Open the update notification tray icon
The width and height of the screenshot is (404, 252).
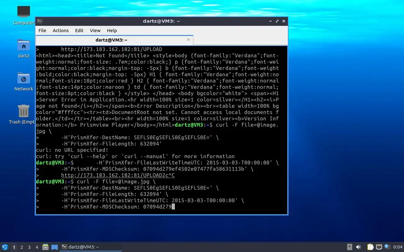387,247
